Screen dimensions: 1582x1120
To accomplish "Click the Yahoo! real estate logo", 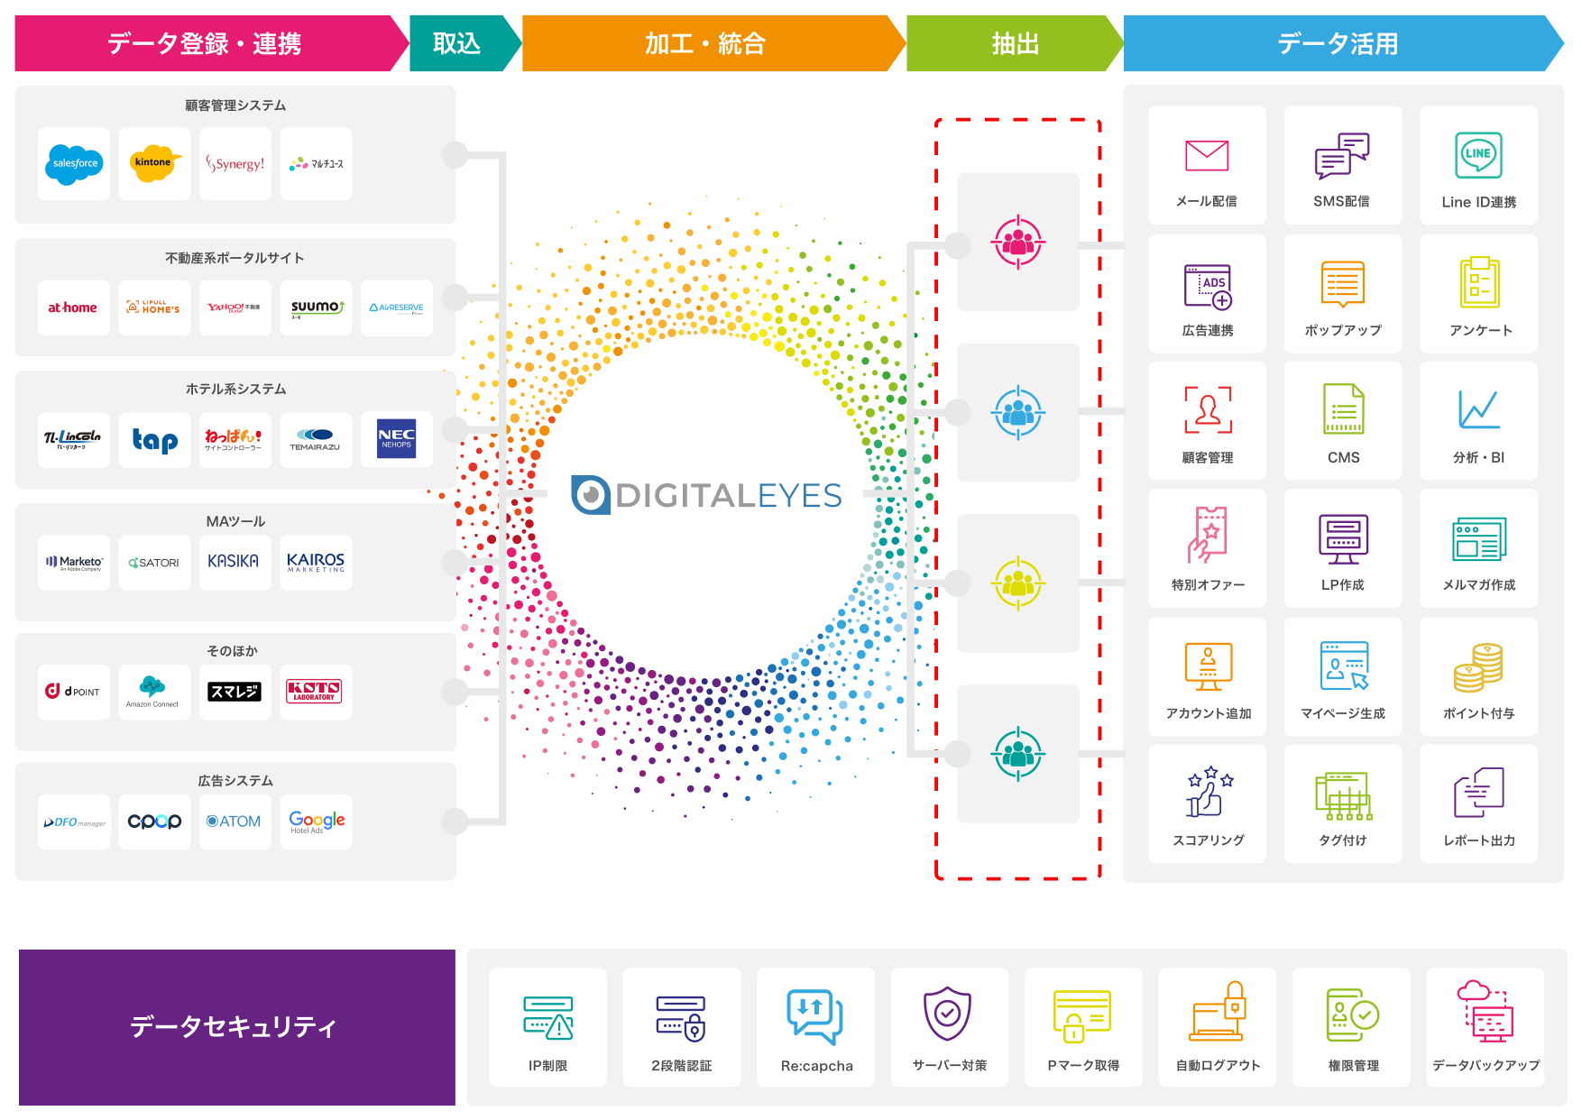I will click(235, 308).
